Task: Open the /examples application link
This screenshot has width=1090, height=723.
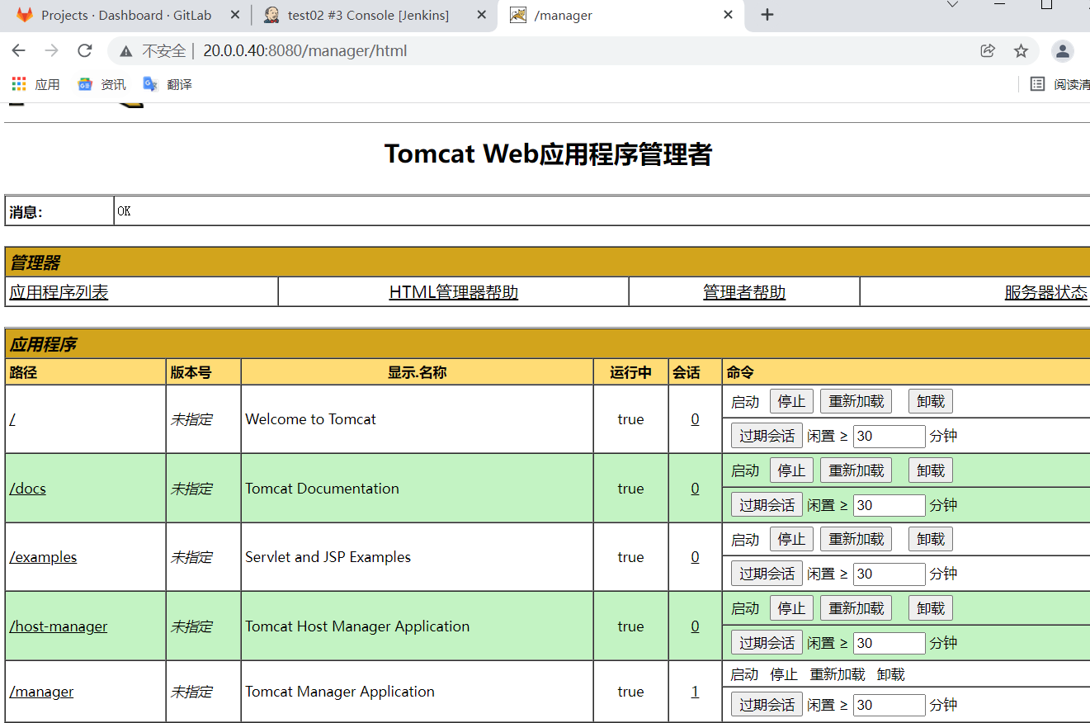Action: pyautogui.click(x=43, y=557)
